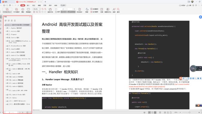Click the print icon in quick access
The image size is (202, 114).
point(10,5)
